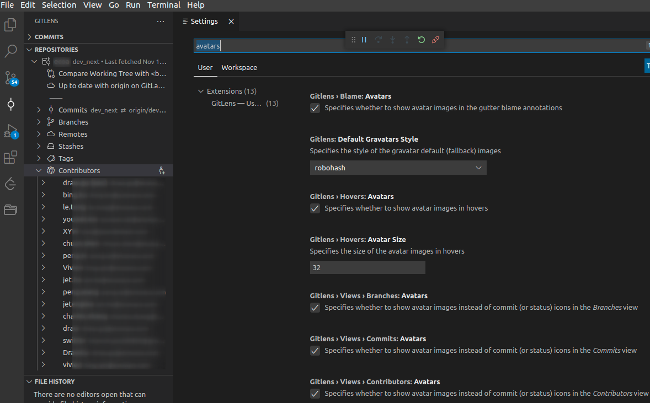The image size is (650, 403).
Task: Open the folder-shaped view at bottom of activity bar
Action: [10, 210]
